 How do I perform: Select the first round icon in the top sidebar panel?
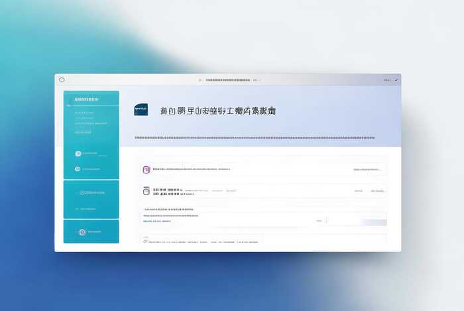coord(78,154)
